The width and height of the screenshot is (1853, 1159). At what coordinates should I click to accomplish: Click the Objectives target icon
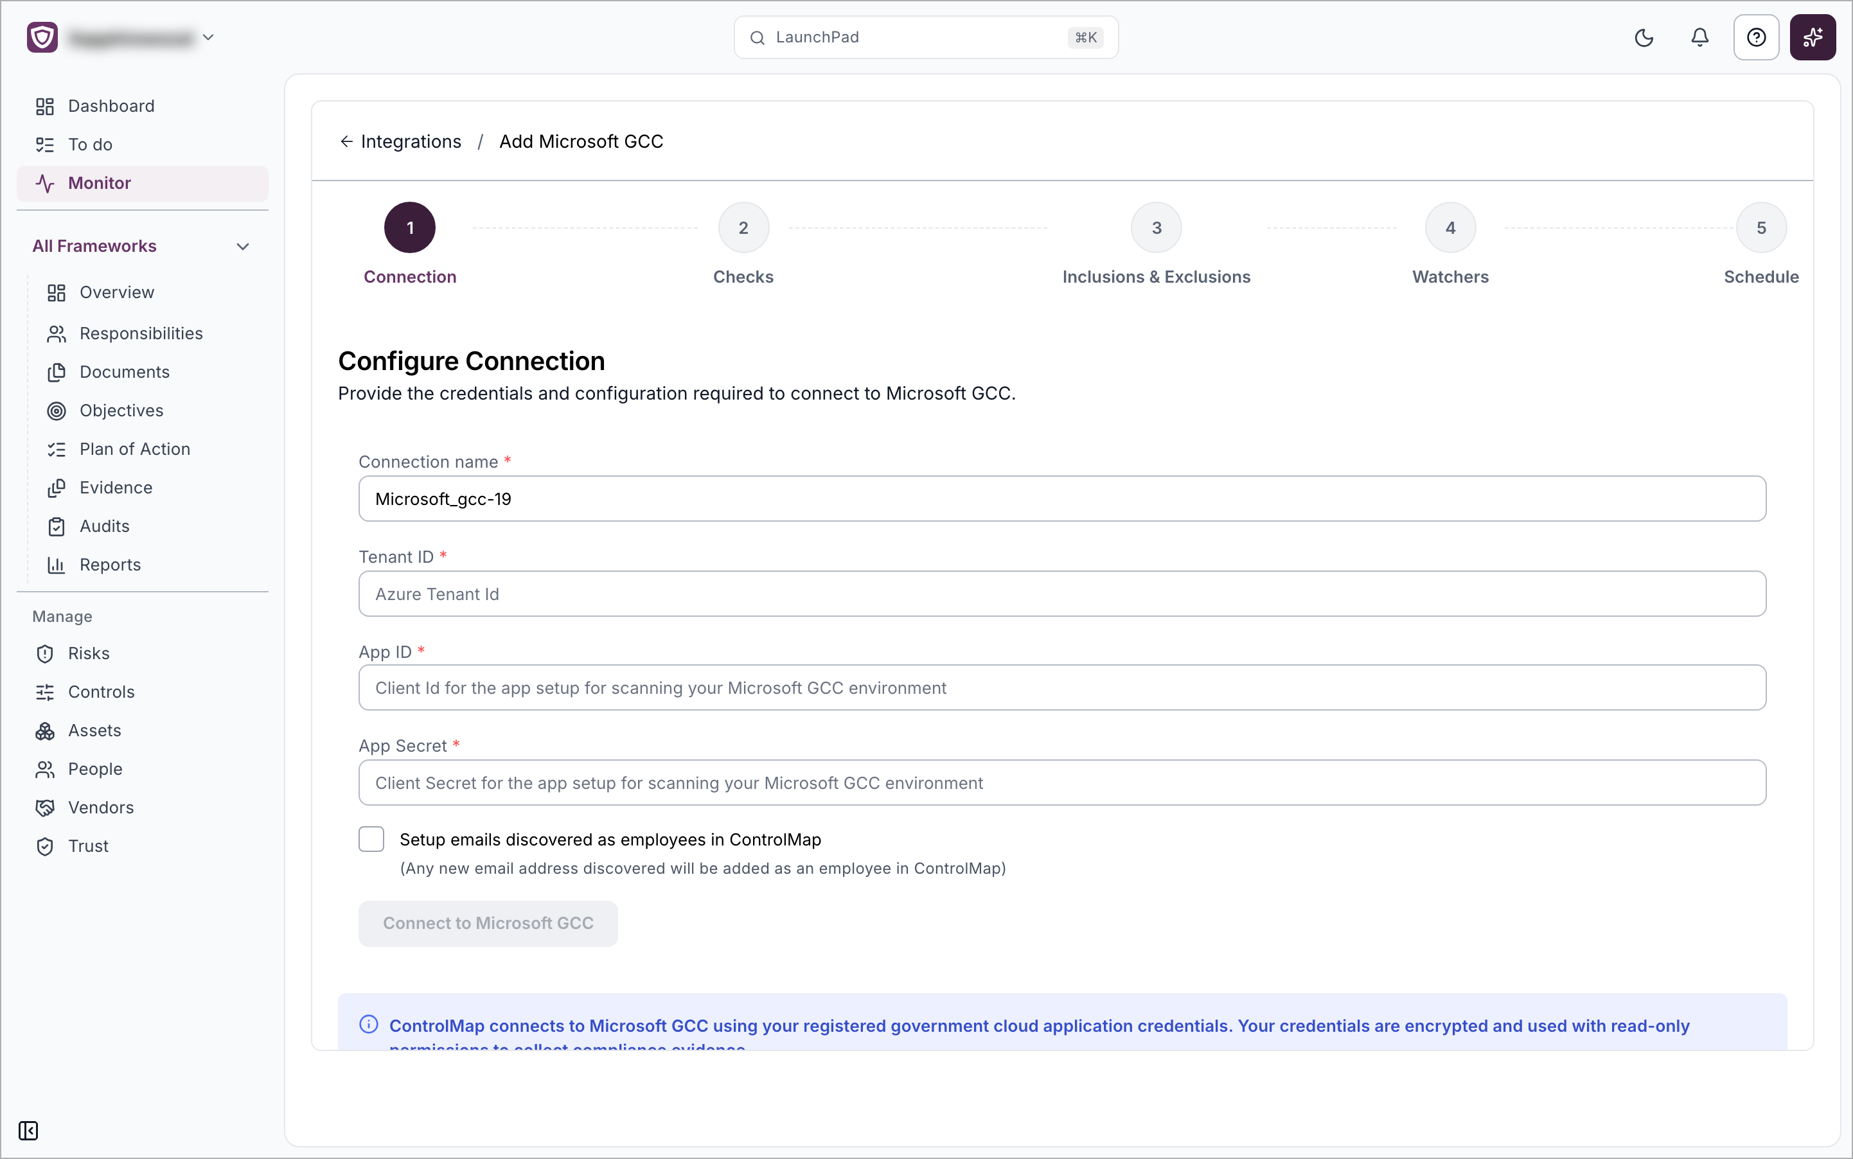57,411
